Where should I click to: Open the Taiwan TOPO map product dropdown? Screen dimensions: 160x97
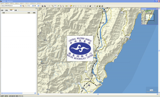20,6
